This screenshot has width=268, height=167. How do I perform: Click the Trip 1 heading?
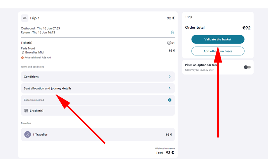click(x=35, y=18)
